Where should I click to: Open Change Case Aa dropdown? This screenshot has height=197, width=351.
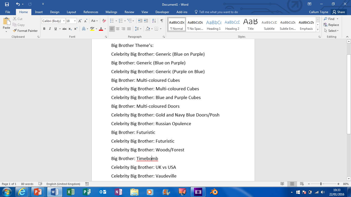coord(94,21)
